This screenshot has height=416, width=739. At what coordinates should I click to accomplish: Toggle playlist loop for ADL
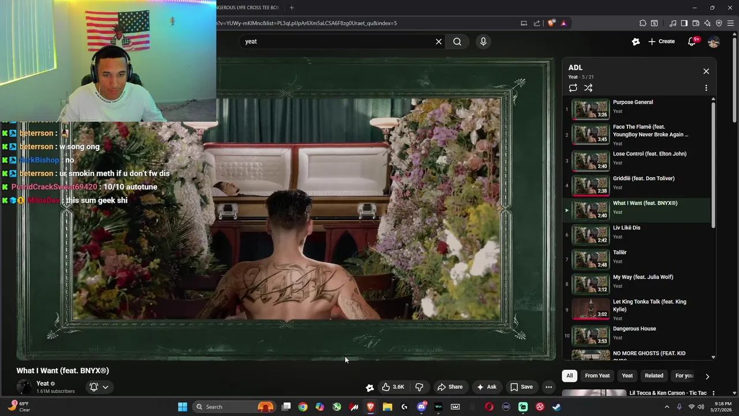tap(573, 88)
